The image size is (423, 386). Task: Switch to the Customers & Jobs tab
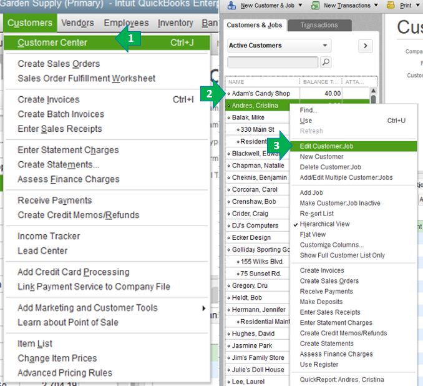255,25
